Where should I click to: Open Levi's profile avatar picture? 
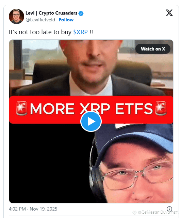[16, 16]
